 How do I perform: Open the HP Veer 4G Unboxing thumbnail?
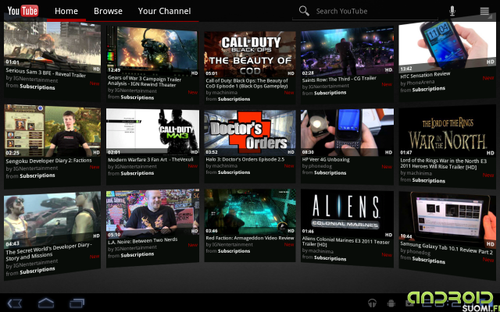[x=347, y=132]
